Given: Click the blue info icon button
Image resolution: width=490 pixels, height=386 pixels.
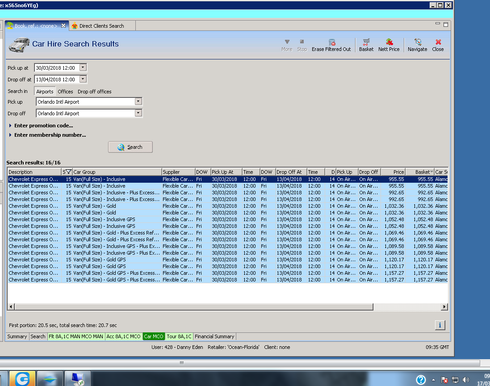Looking at the screenshot, I should pyautogui.click(x=440, y=325).
